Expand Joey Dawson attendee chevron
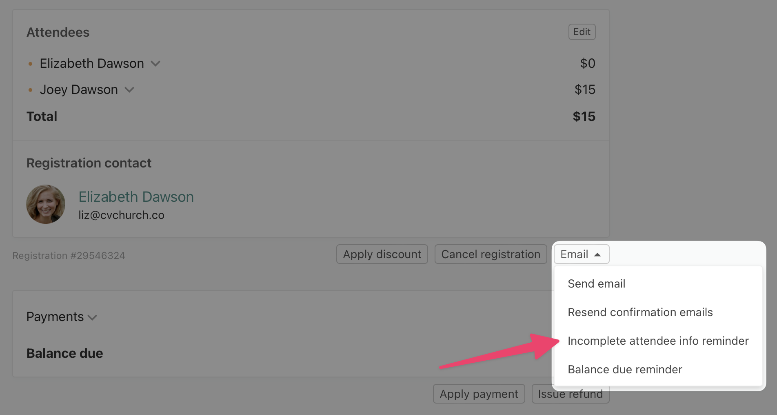Image resolution: width=777 pixels, height=415 pixels. pos(129,90)
